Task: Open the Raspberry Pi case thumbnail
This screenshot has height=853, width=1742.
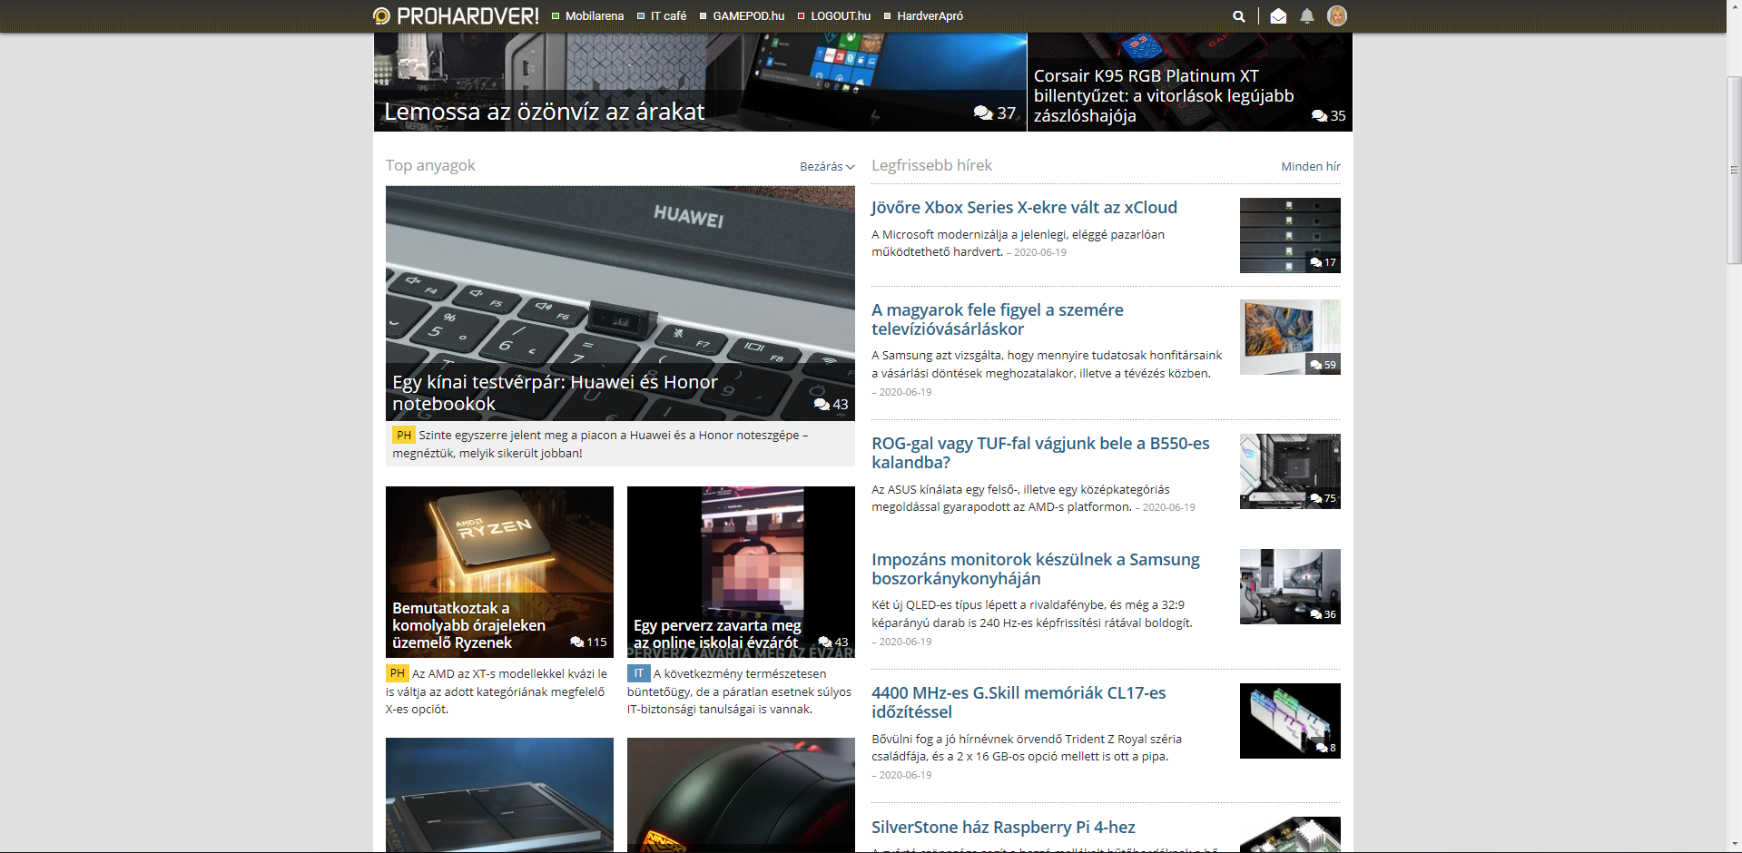Action: pos(1290,835)
